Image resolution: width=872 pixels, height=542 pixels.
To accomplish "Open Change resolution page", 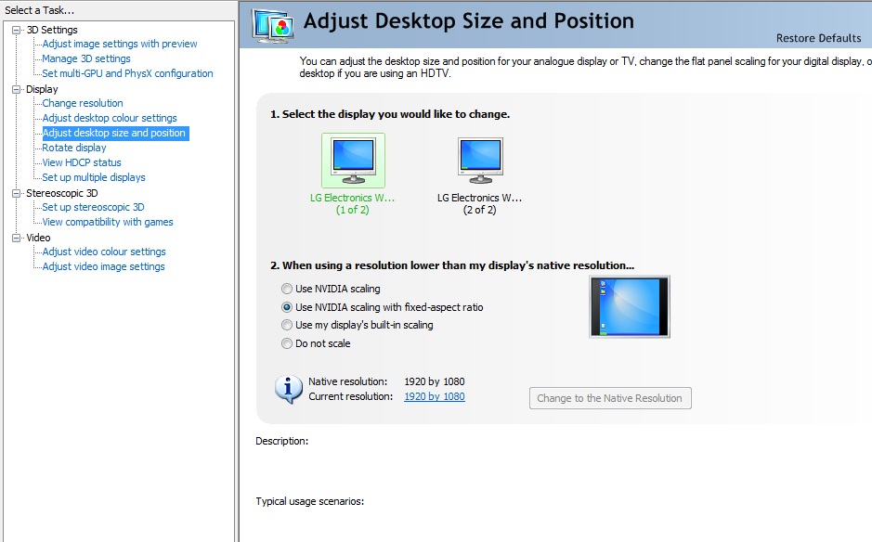I will 83,103.
